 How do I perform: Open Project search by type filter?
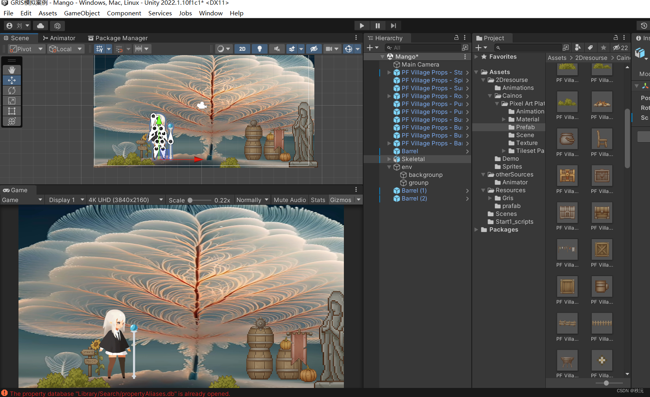[x=578, y=48]
